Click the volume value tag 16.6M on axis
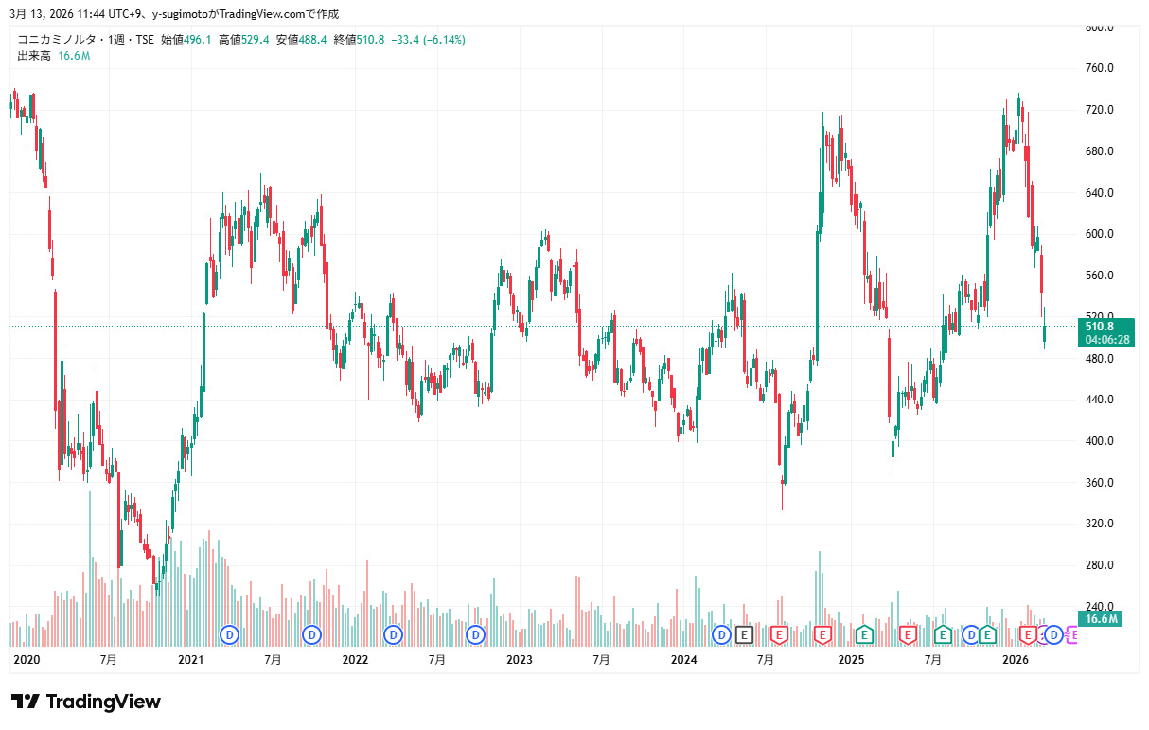The height and width of the screenshot is (730, 1149). click(1101, 619)
